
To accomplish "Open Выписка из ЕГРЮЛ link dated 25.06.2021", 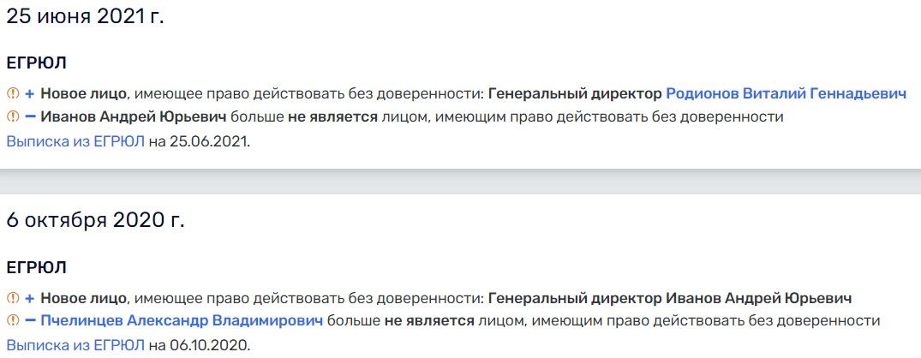I will point(75,142).
